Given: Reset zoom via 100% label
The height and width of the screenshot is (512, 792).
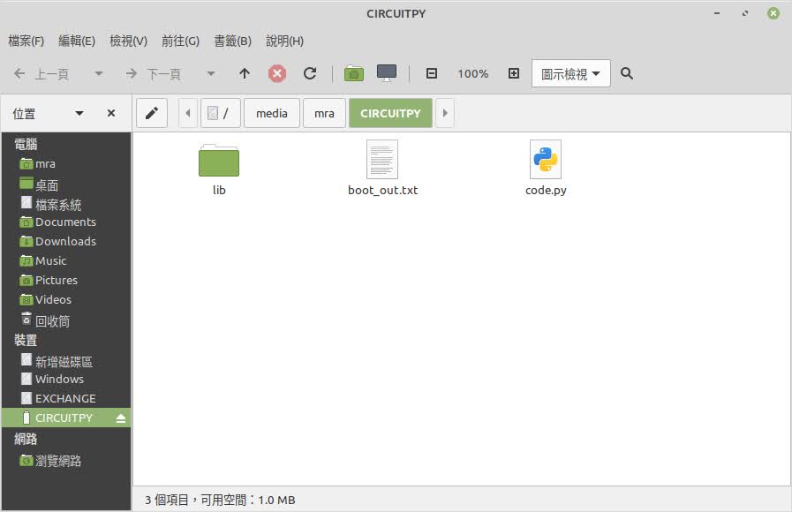Looking at the screenshot, I should click(472, 74).
